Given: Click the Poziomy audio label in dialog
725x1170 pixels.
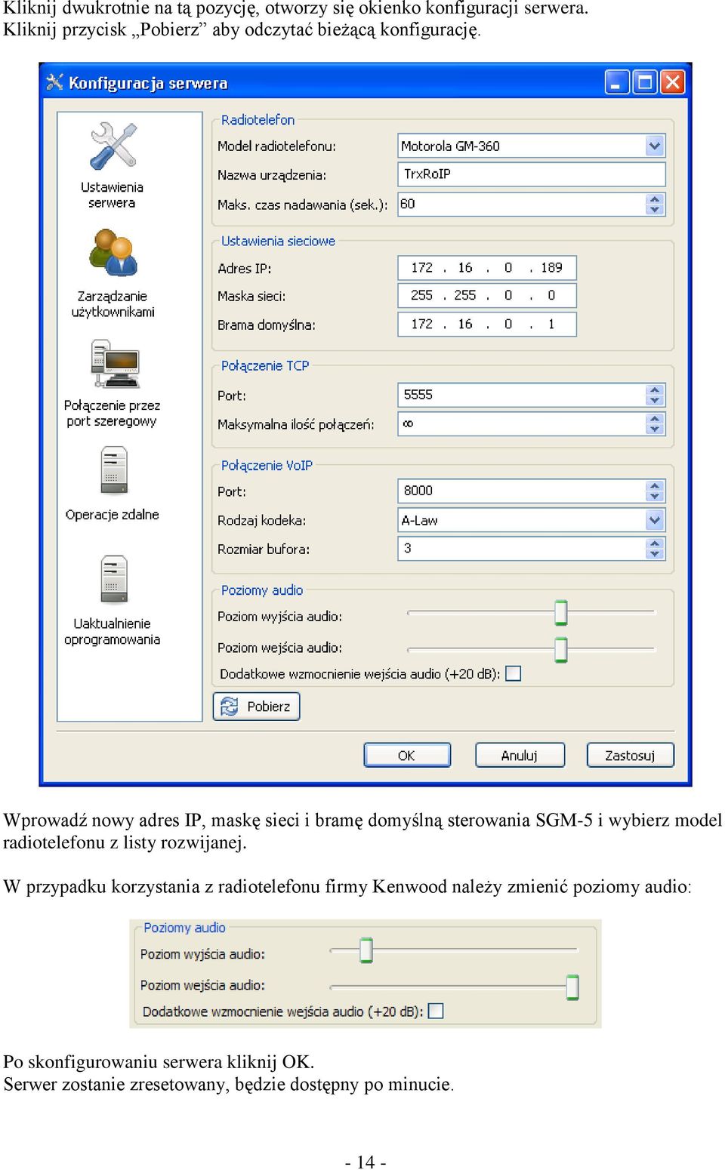Looking at the screenshot, I should [x=262, y=590].
